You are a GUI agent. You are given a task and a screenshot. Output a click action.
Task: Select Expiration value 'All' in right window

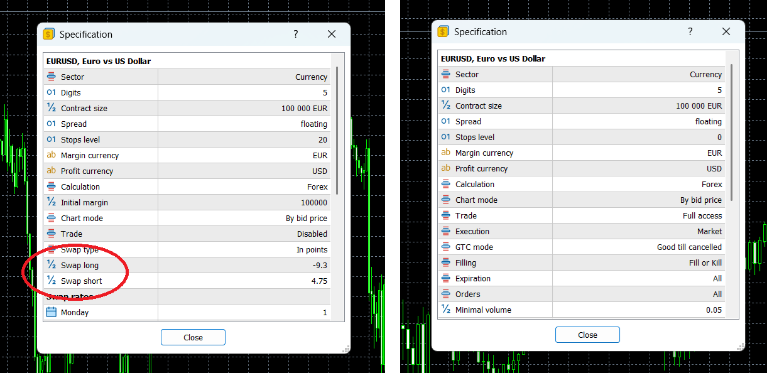pos(717,278)
